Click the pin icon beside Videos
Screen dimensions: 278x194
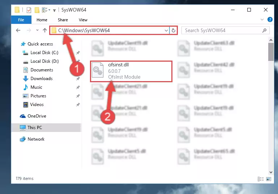[78, 105]
